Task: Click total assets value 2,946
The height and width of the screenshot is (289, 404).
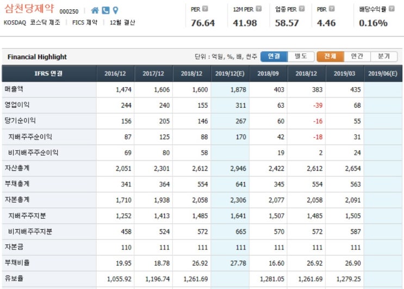Action: [238, 169]
